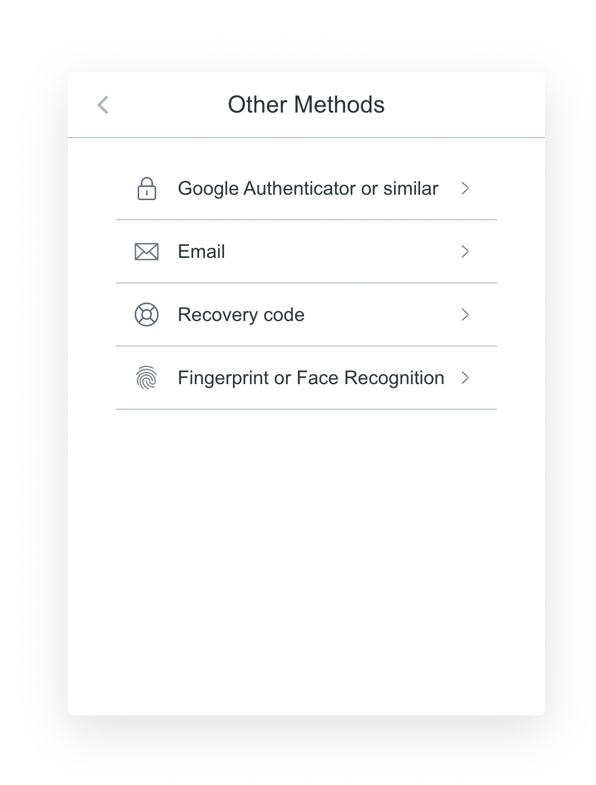The width and height of the screenshot is (596, 785).
Task: Click the fingerprint icon
Action: (x=147, y=378)
